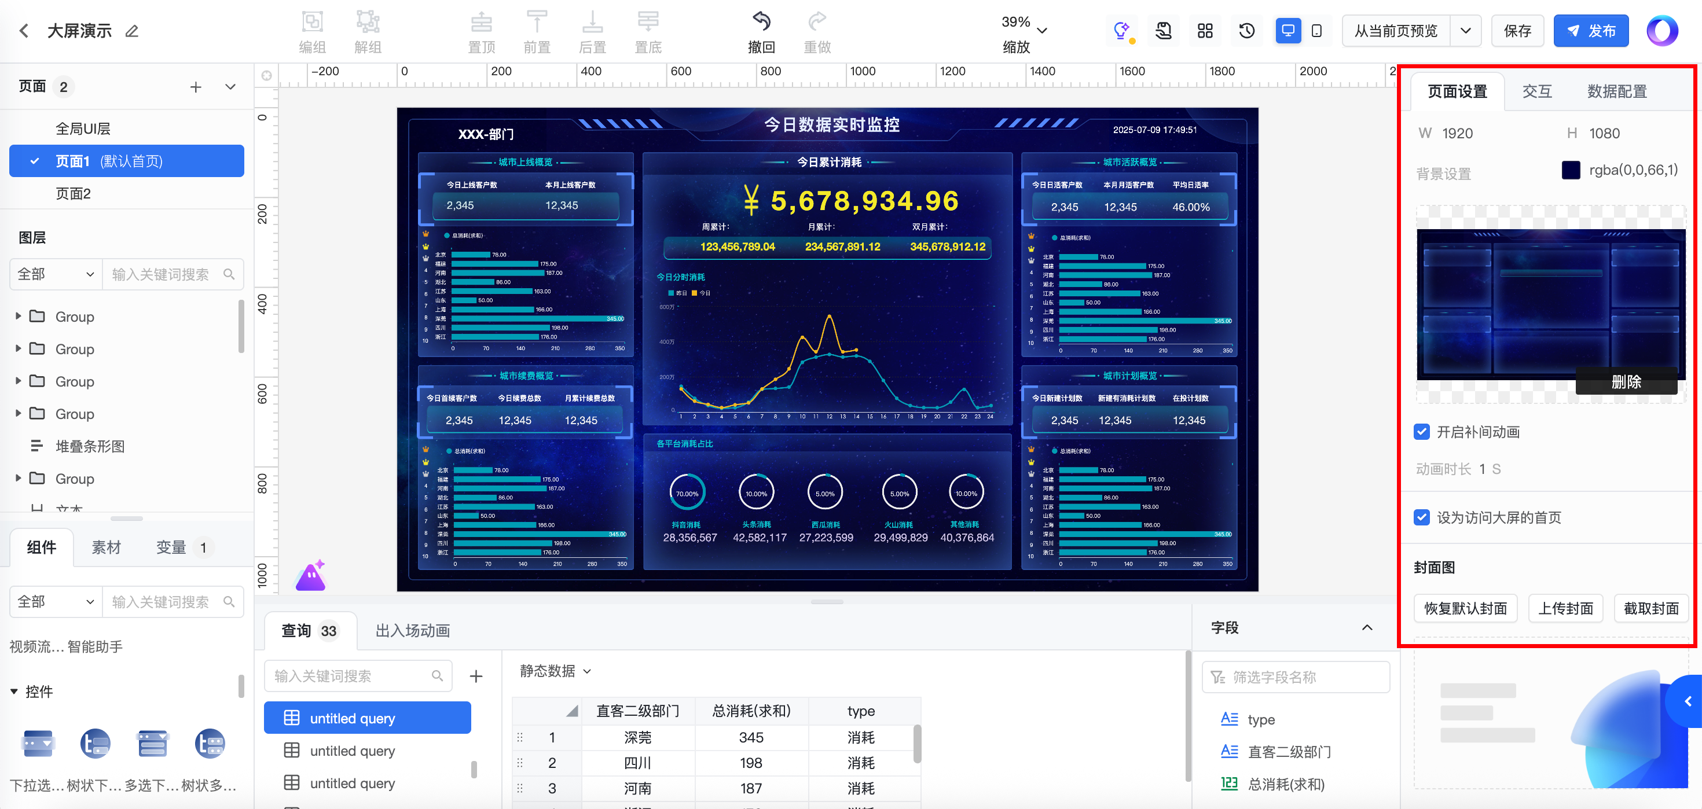
Task: Open the 静态数据 dropdown
Action: point(555,671)
